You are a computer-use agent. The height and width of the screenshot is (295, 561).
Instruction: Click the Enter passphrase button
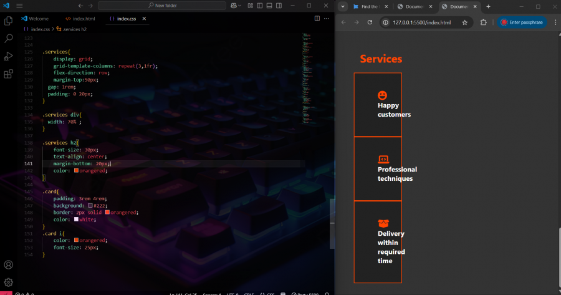(x=521, y=22)
